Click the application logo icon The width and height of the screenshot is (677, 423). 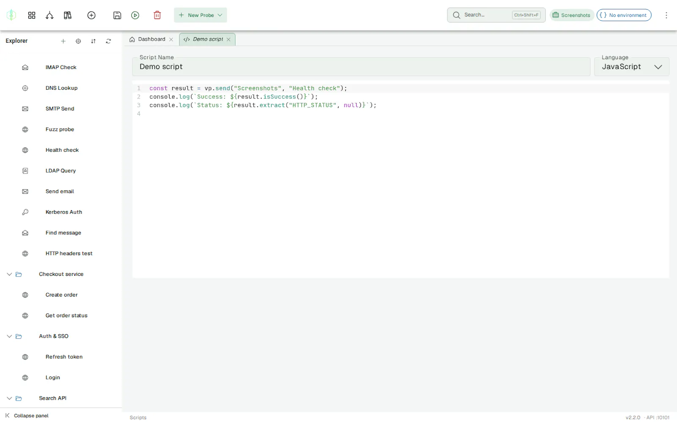(x=11, y=15)
